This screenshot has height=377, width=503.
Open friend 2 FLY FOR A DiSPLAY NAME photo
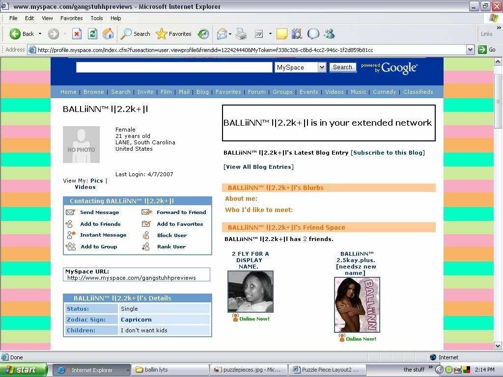tap(250, 292)
